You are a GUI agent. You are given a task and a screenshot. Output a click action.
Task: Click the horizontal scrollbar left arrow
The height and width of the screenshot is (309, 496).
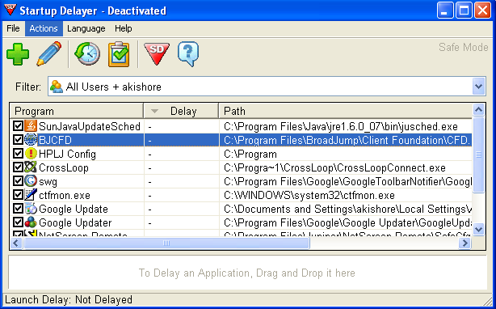point(16,243)
